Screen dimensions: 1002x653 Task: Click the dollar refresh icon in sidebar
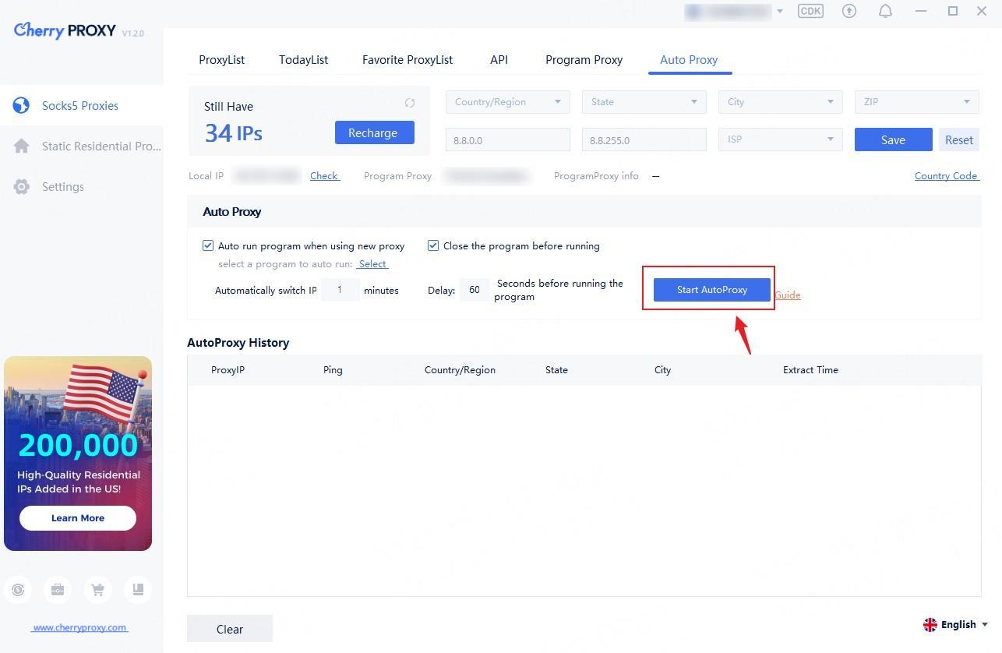pos(18,590)
